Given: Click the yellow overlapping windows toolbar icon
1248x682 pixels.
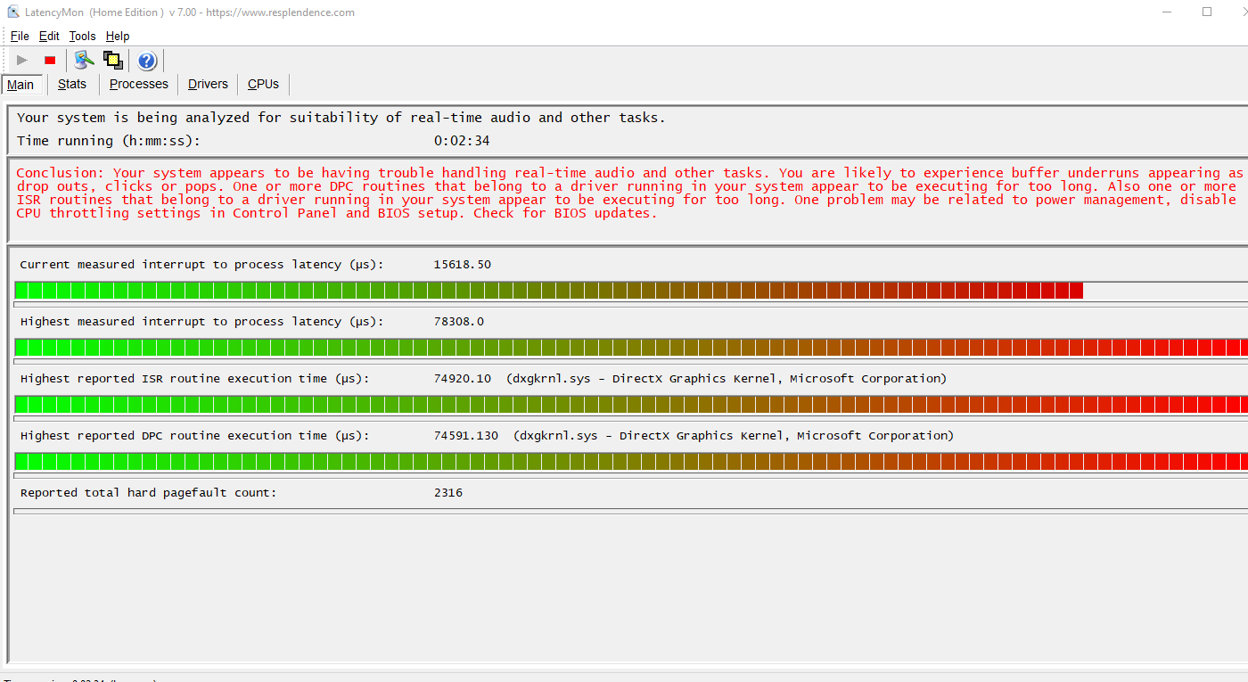Looking at the screenshot, I should [113, 61].
